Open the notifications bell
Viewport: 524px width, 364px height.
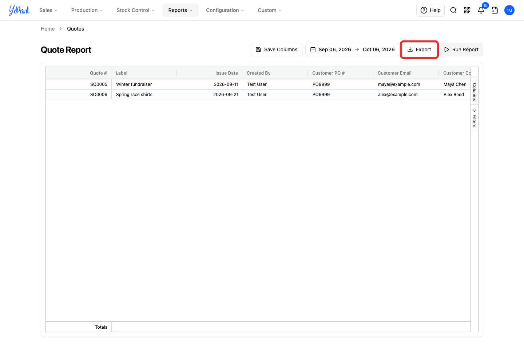tap(481, 10)
